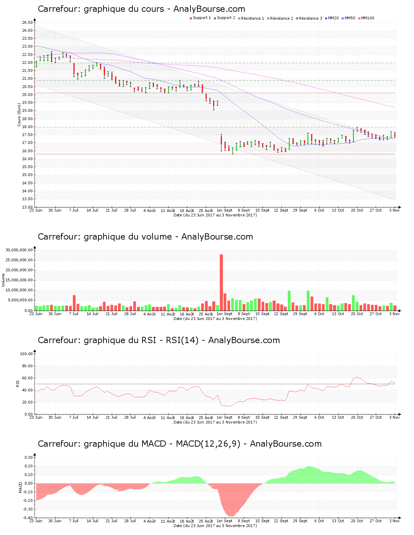Select the 'Support 1' legend label
The width and height of the screenshot is (414, 535).
pos(202,18)
